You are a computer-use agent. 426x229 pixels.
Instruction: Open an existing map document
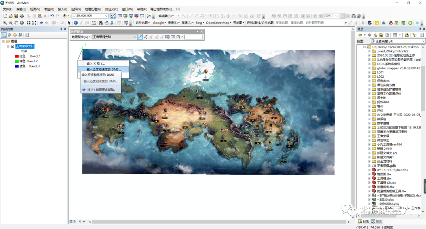[11, 16]
